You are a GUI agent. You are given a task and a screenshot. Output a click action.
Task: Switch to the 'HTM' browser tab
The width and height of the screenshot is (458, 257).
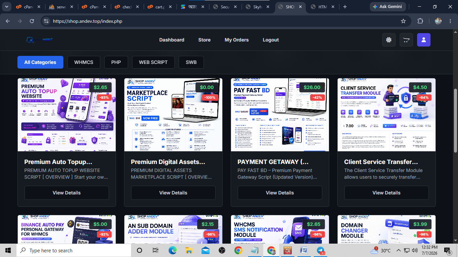pos(322,7)
